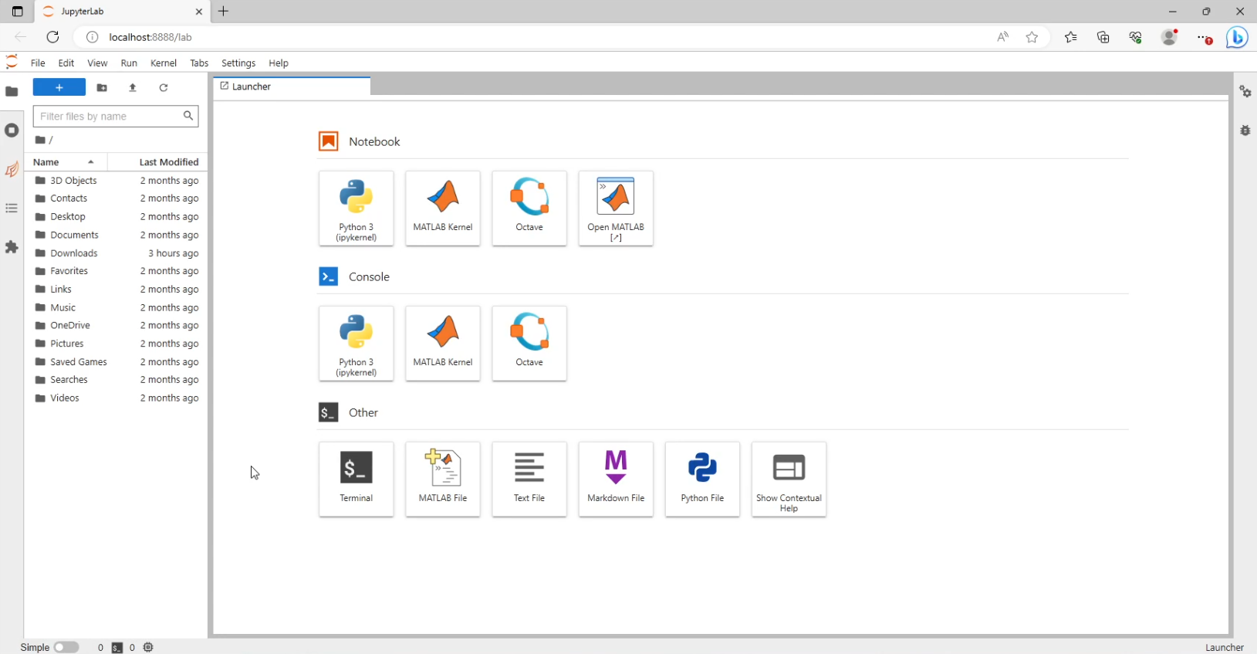This screenshot has height=654, width=1257.
Task: Open the Property Inspector in right sidebar
Action: click(x=1245, y=92)
